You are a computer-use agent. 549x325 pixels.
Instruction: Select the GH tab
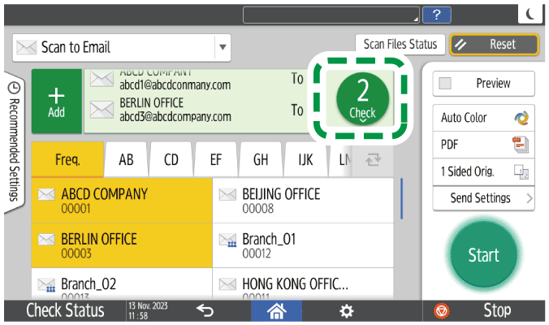click(261, 160)
